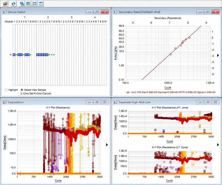Click the refresh arrows toolbar icon

[13, 4]
